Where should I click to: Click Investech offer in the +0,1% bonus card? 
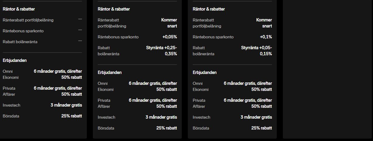(x=202, y=117)
